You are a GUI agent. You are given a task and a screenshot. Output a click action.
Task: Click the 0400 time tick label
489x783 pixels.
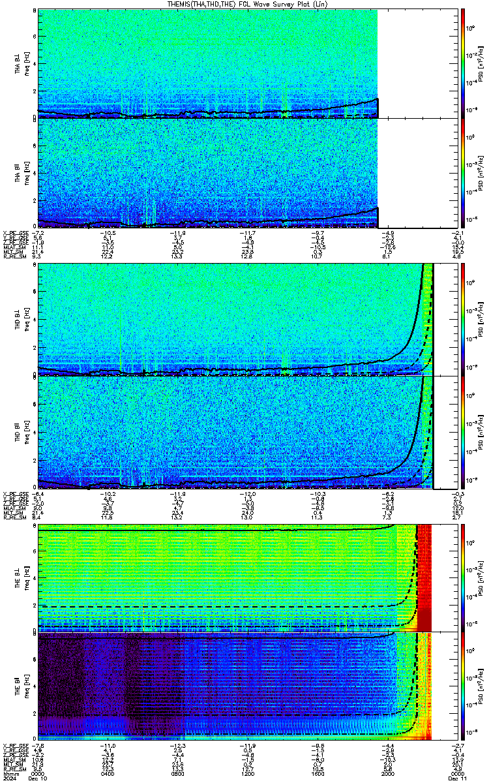(108, 773)
